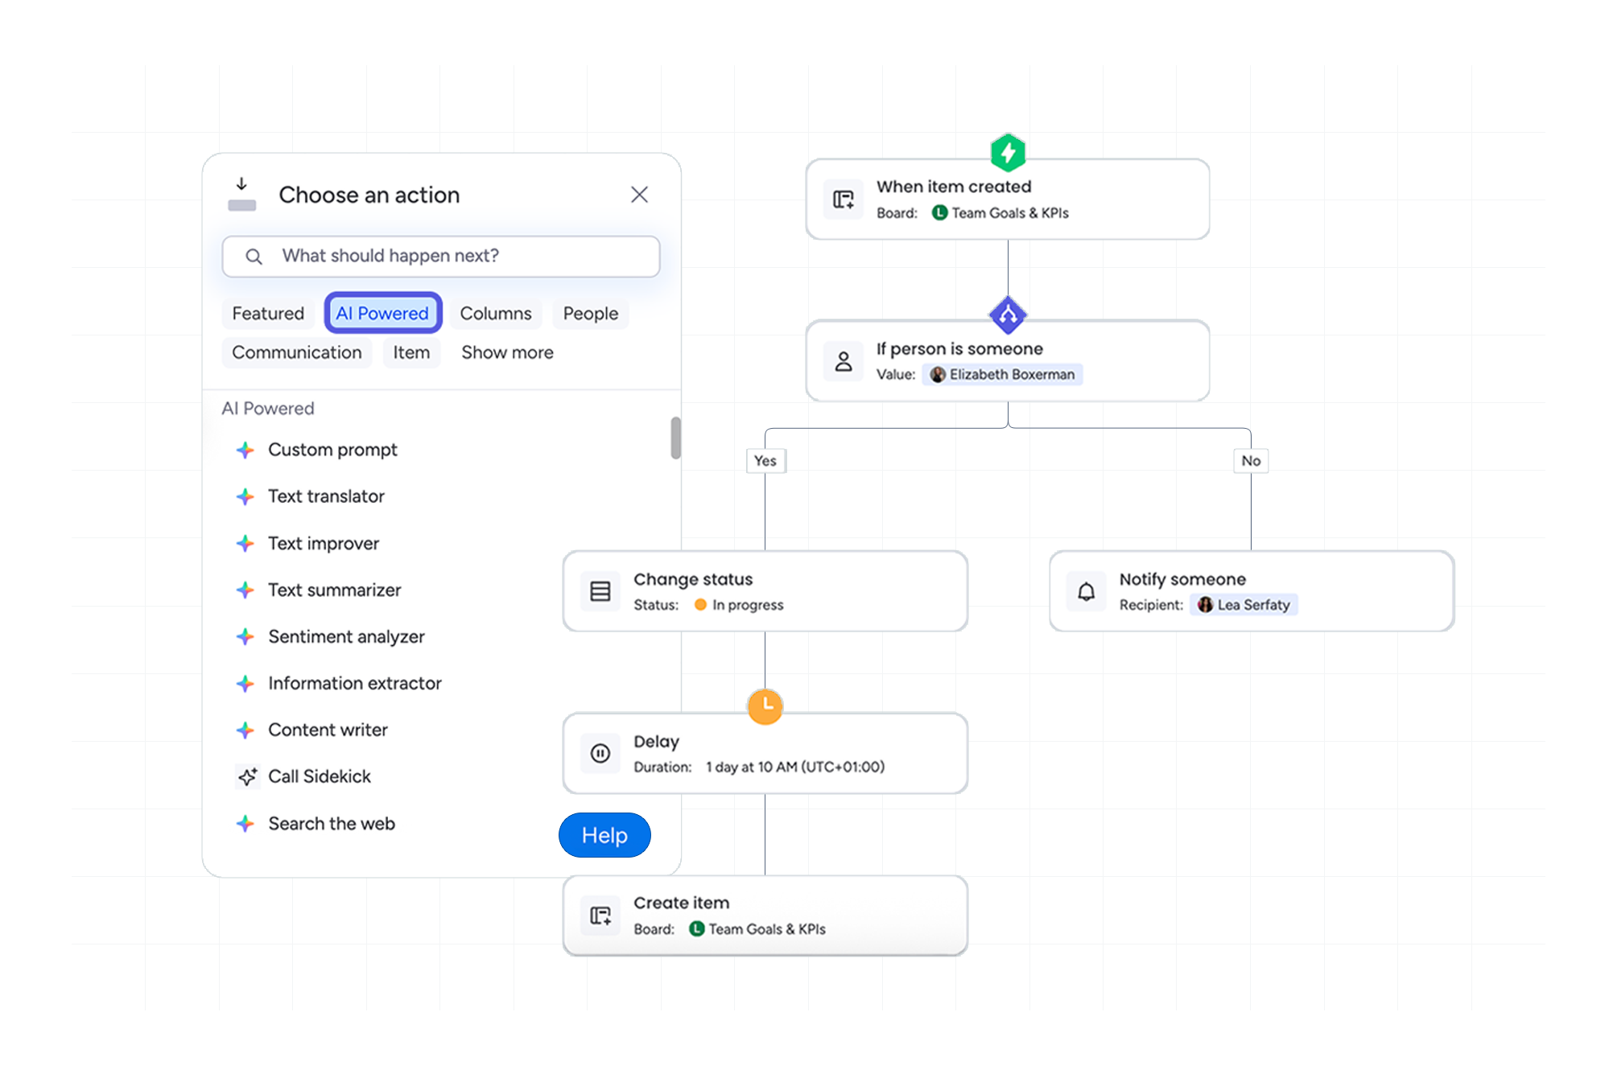Select the AI Powered category tab
This screenshot has width=1609, height=1074.
coord(382,313)
